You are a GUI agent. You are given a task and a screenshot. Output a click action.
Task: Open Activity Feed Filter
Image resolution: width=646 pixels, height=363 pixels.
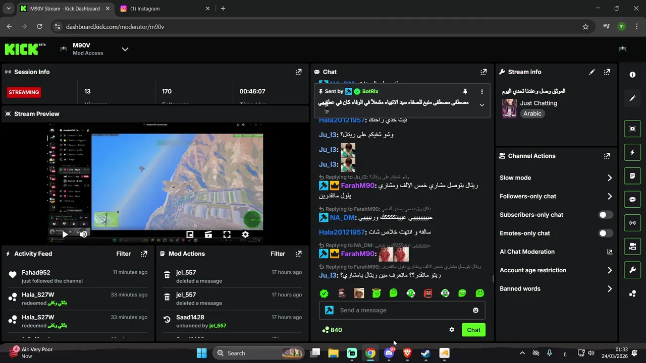124,254
